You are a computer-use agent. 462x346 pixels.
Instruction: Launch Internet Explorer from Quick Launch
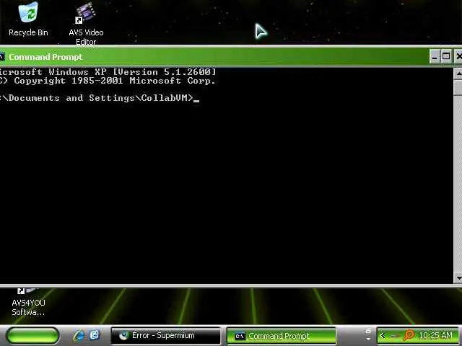[79, 335]
